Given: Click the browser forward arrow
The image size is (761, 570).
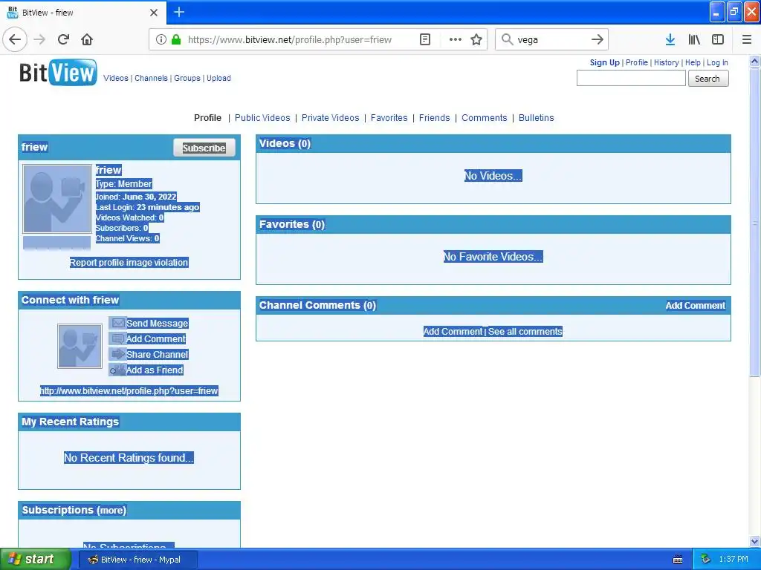Looking at the screenshot, I should coord(39,39).
